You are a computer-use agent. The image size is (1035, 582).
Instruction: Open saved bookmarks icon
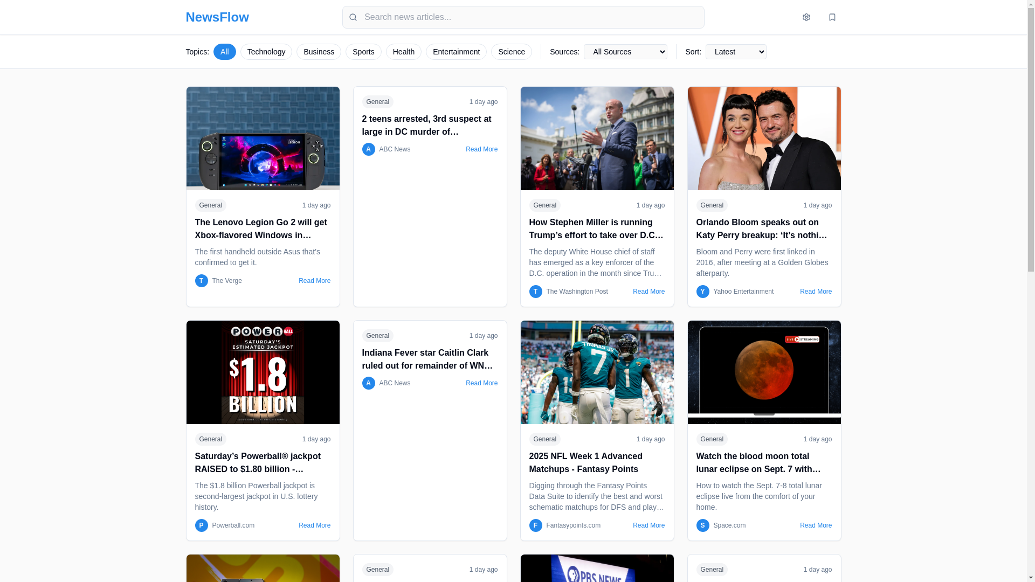[832, 17]
